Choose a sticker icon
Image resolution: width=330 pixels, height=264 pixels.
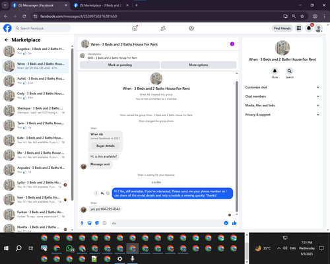click(x=97, y=223)
